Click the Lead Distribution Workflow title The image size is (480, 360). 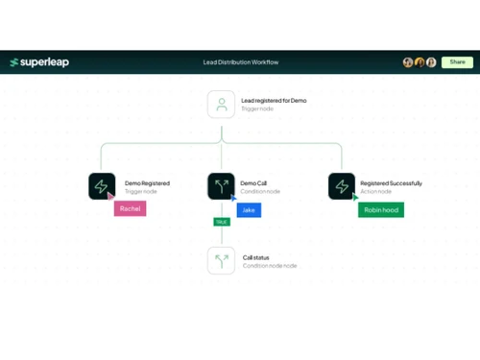(241, 62)
